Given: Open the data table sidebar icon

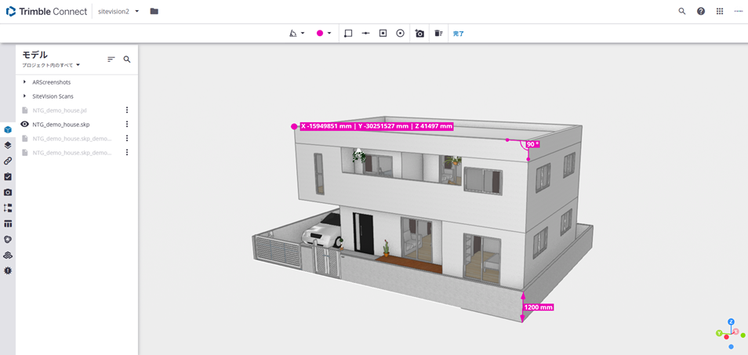Looking at the screenshot, I should point(8,223).
